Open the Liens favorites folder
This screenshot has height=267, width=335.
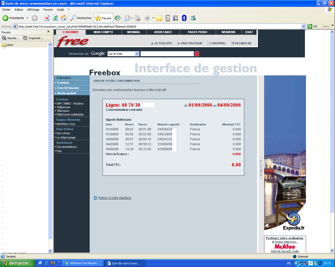tap(8, 45)
